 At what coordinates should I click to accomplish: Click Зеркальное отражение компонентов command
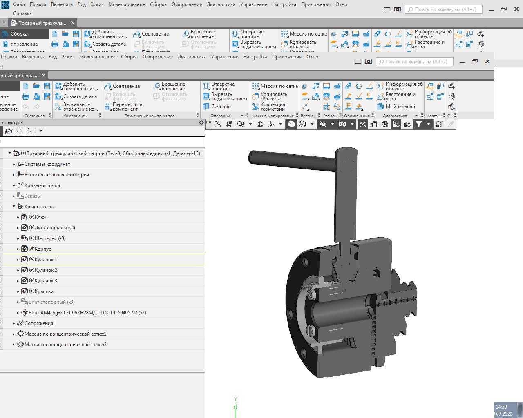77,107
